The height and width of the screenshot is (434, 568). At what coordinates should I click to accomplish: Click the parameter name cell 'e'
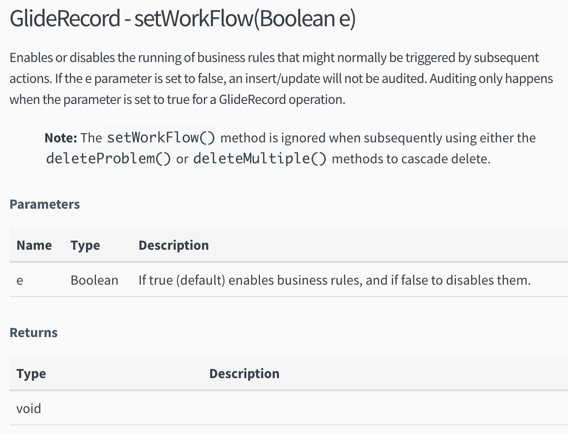[x=20, y=280]
